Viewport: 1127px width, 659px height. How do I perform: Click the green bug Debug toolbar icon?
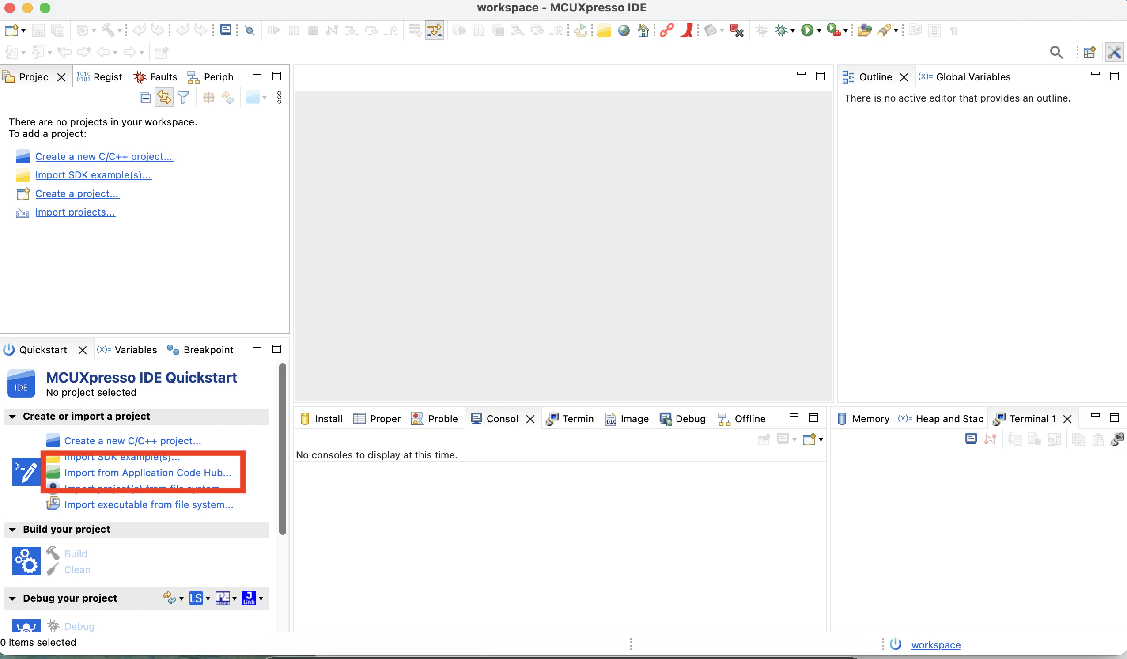click(x=781, y=30)
